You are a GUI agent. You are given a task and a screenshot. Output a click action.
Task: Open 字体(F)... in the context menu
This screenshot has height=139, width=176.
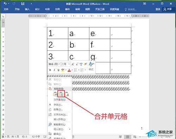[x=59, y=105]
